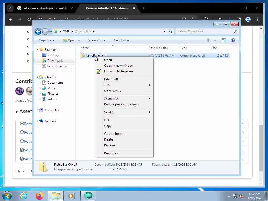
Task: Open the Music library
Action: click(x=52, y=88)
